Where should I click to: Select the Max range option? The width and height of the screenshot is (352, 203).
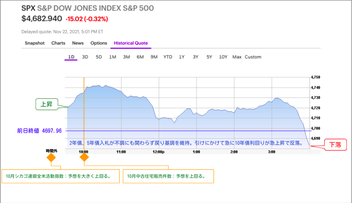pyautogui.click(x=237, y=57)
